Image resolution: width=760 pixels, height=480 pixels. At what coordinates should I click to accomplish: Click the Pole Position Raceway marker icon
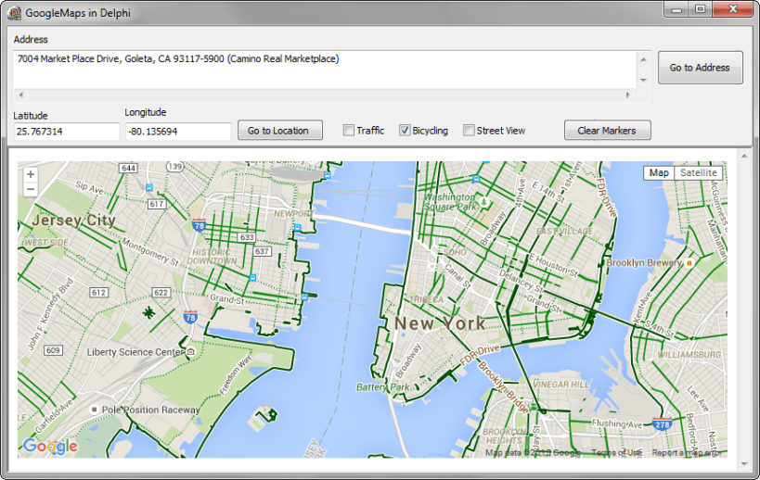(95, 410)
